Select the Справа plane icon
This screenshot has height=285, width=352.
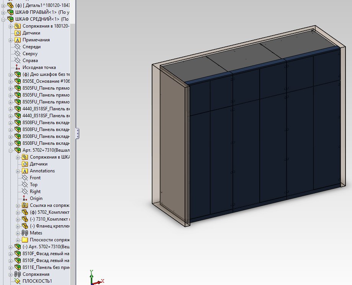pyautogui.click(x=18, y=61)
